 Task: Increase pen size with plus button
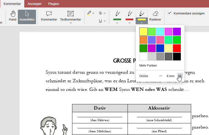coord(180,76)
